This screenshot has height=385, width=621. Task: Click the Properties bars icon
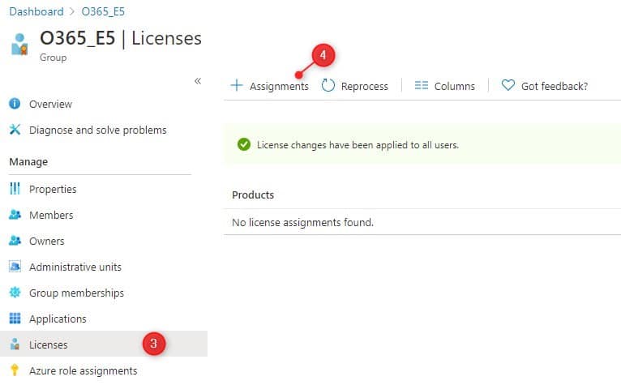point(15,189)
